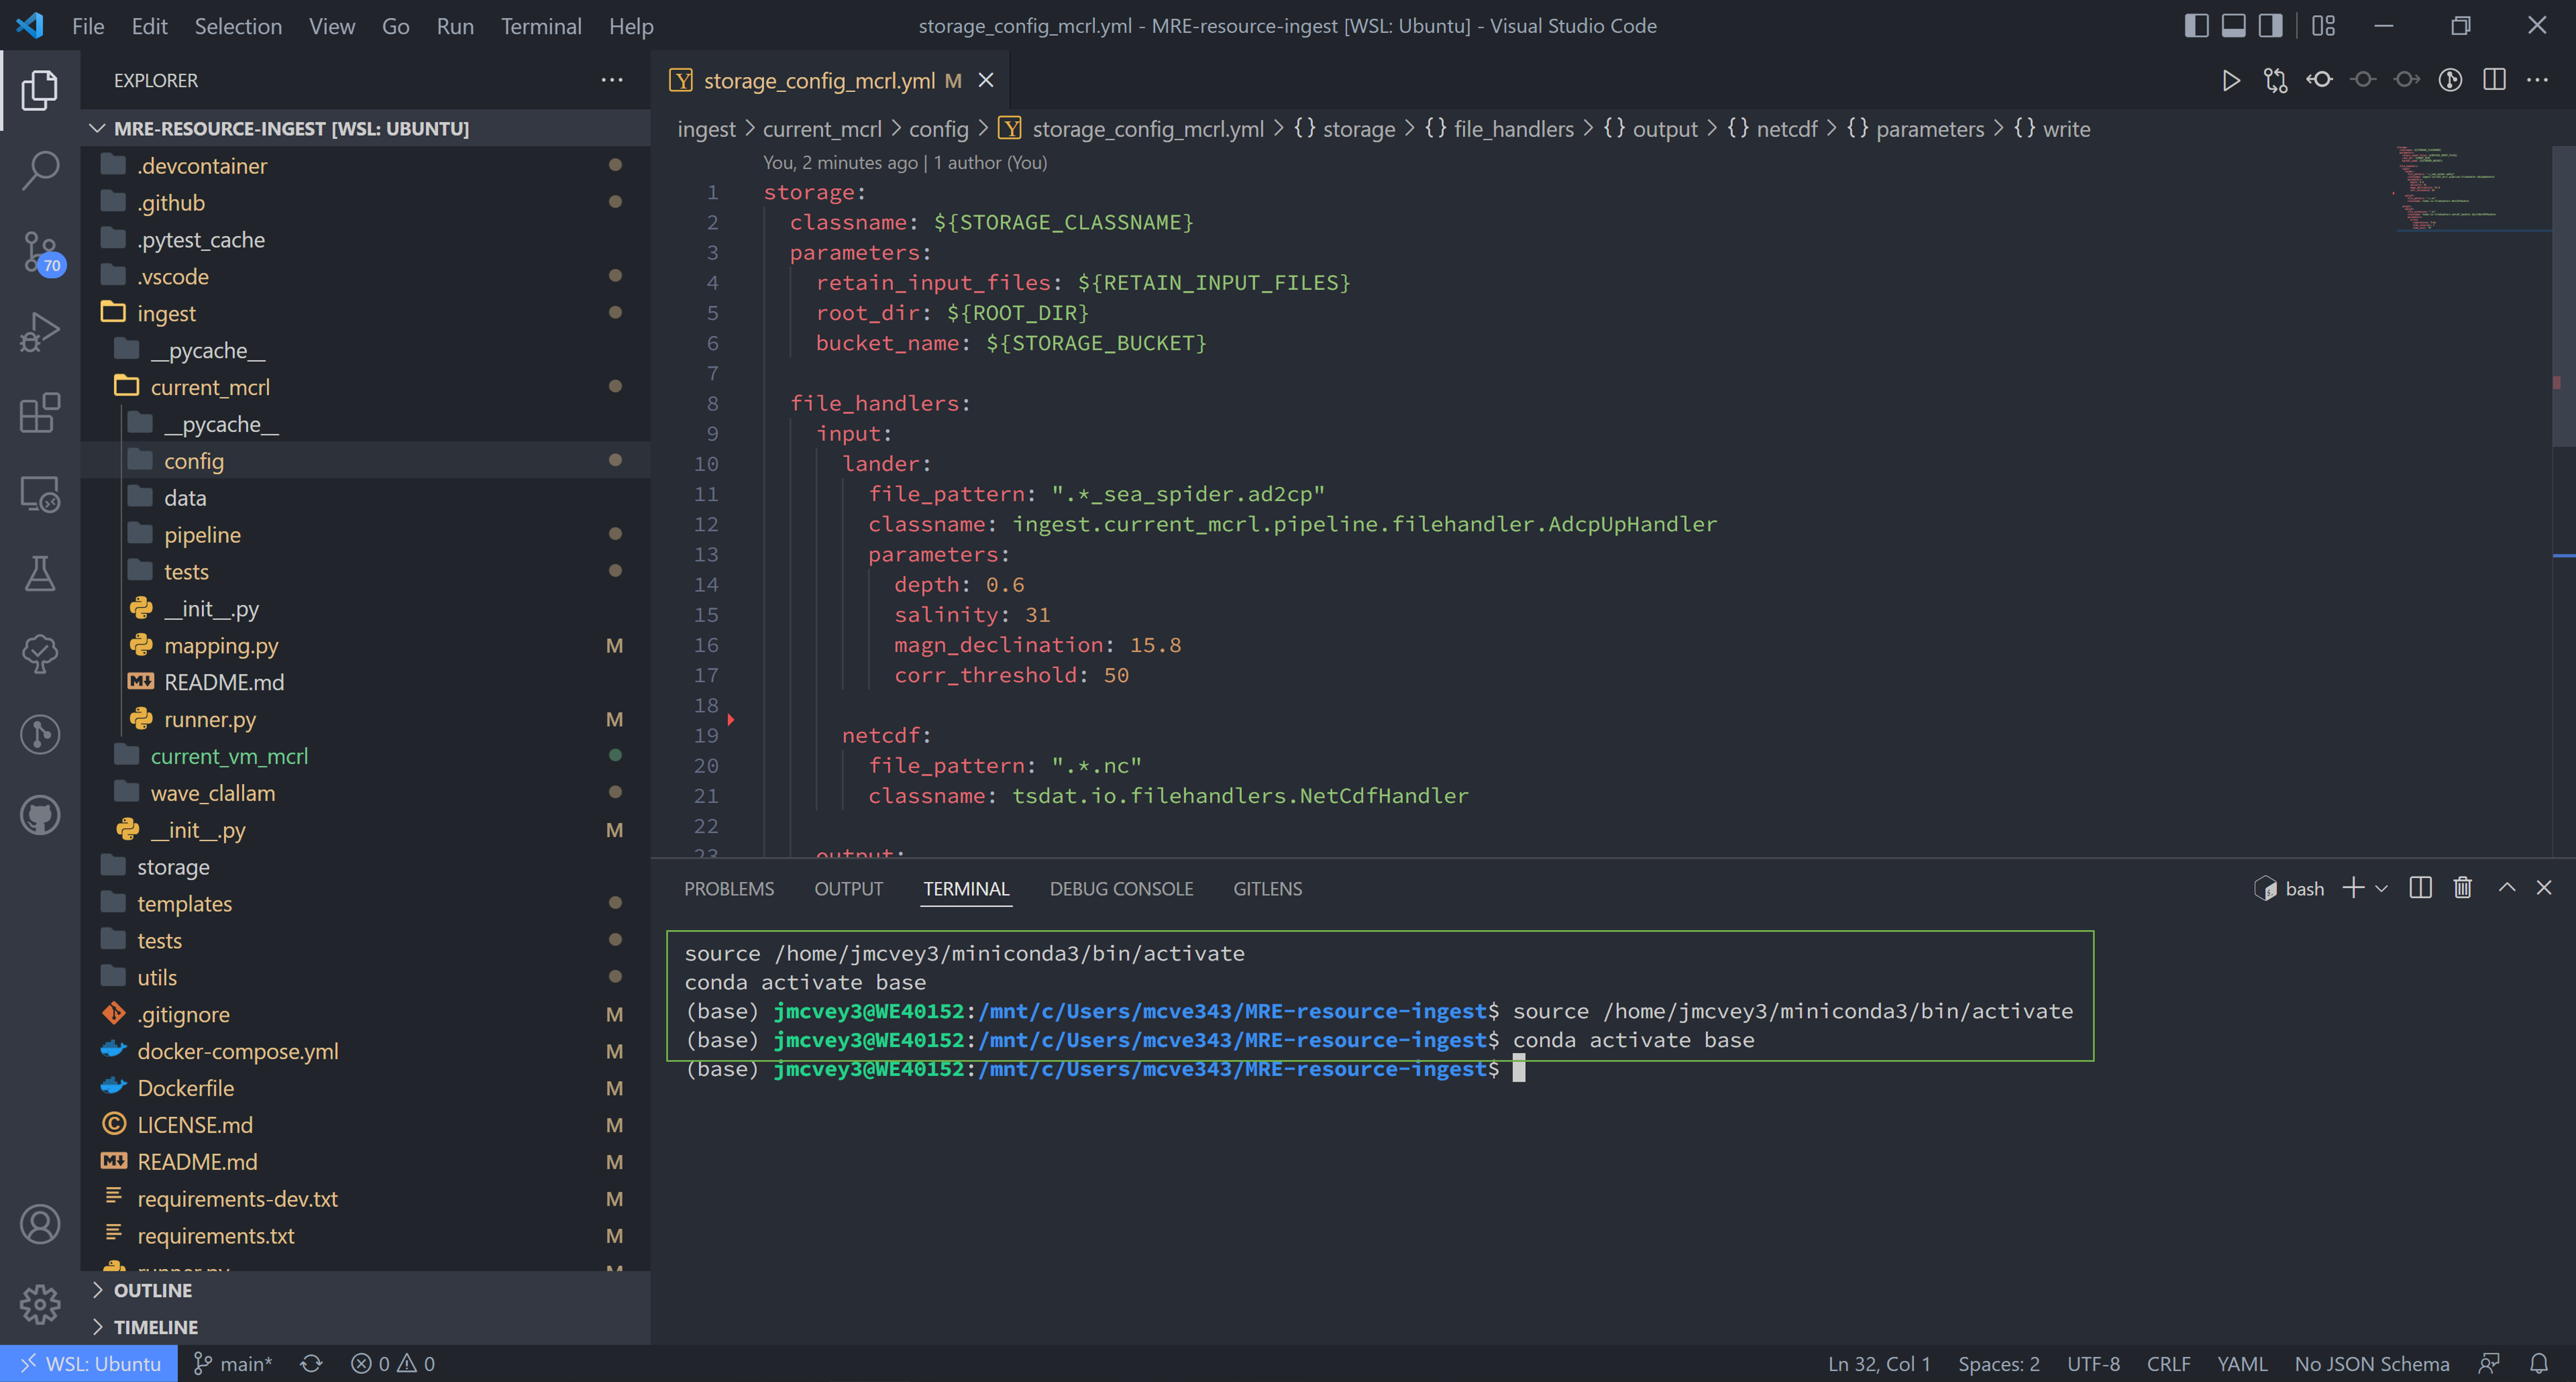This screenshot has height=1382, width=2576.
Task: Switch to the DEBUG CONSOLE tab
Action: tap(1121, 889)
